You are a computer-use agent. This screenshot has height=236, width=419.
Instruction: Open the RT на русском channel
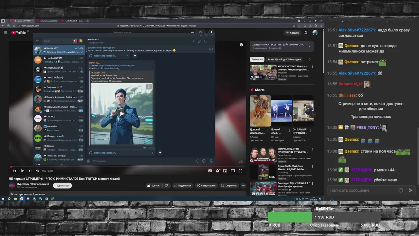(59, 138)
